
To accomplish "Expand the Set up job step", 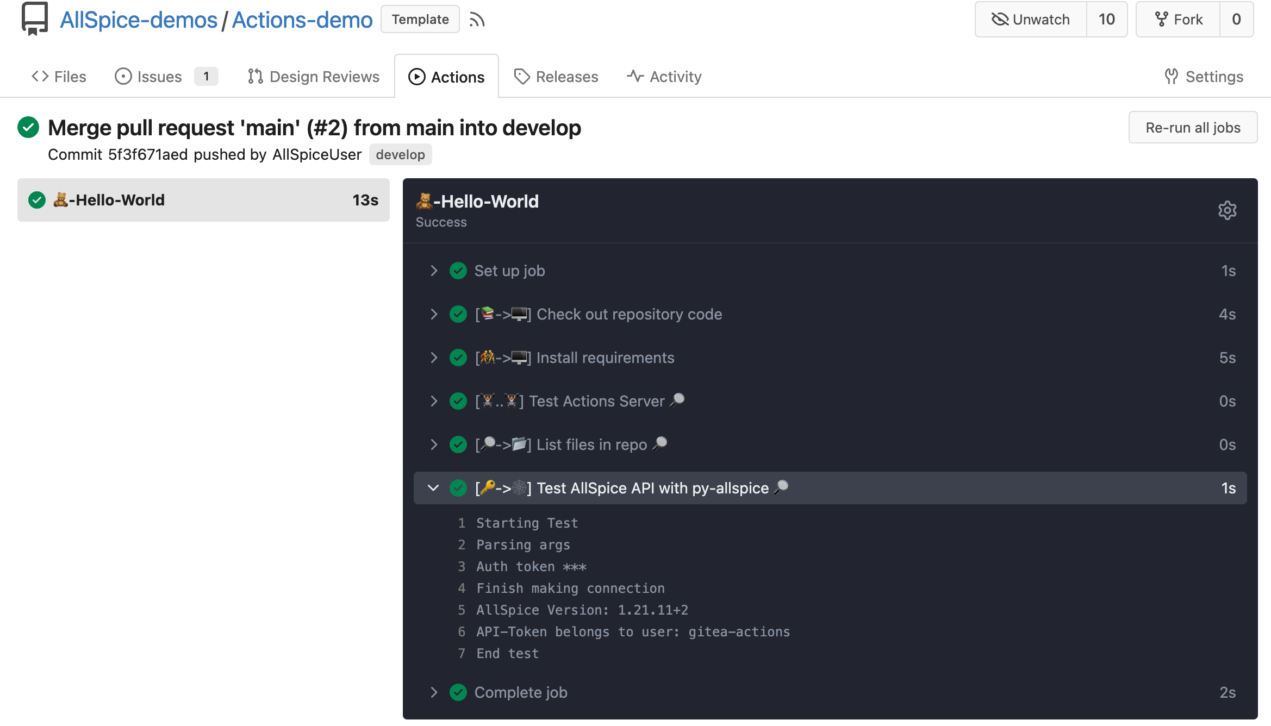I will pyautogui.click(x=509, y=271).
